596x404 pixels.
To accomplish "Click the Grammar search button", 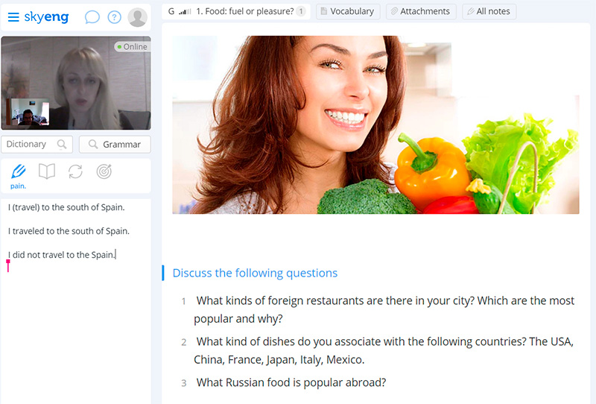I will pyautogui.click(x=115, y=144).
